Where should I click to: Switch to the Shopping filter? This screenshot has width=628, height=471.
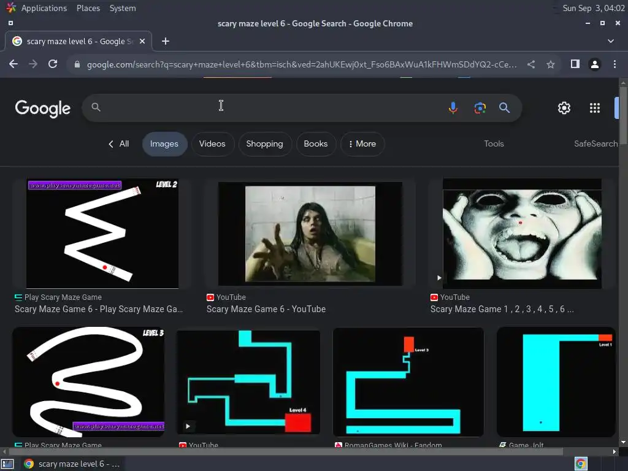point(265,144)
